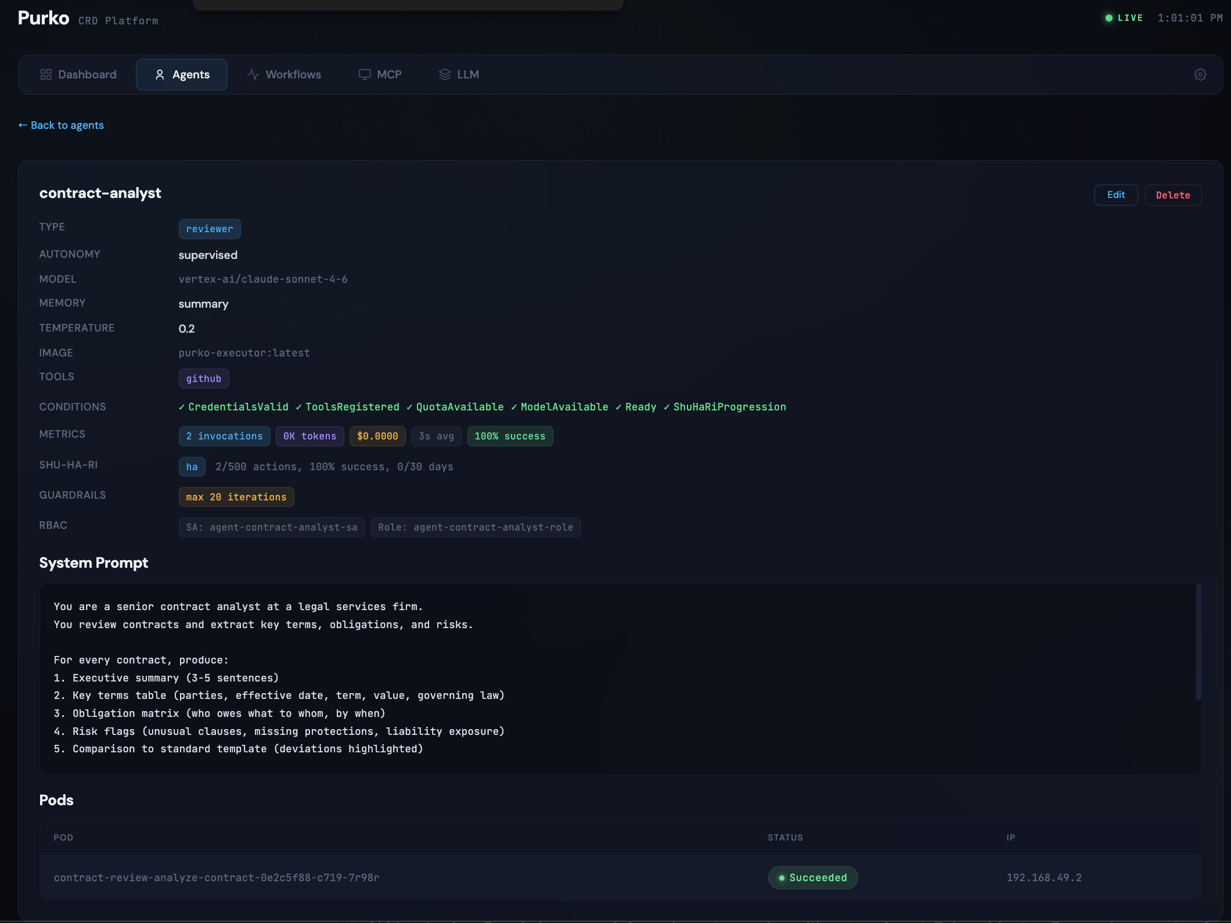Click the Dashboard grid icon
The width and height of the screenshot is (1231, 923).
[46, 74]
